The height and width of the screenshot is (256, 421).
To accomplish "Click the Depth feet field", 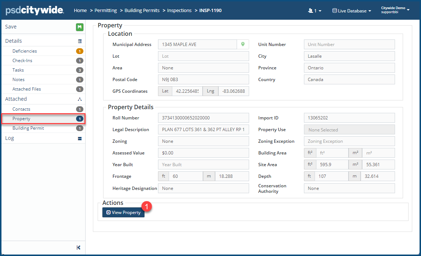I will coord(332,176).
